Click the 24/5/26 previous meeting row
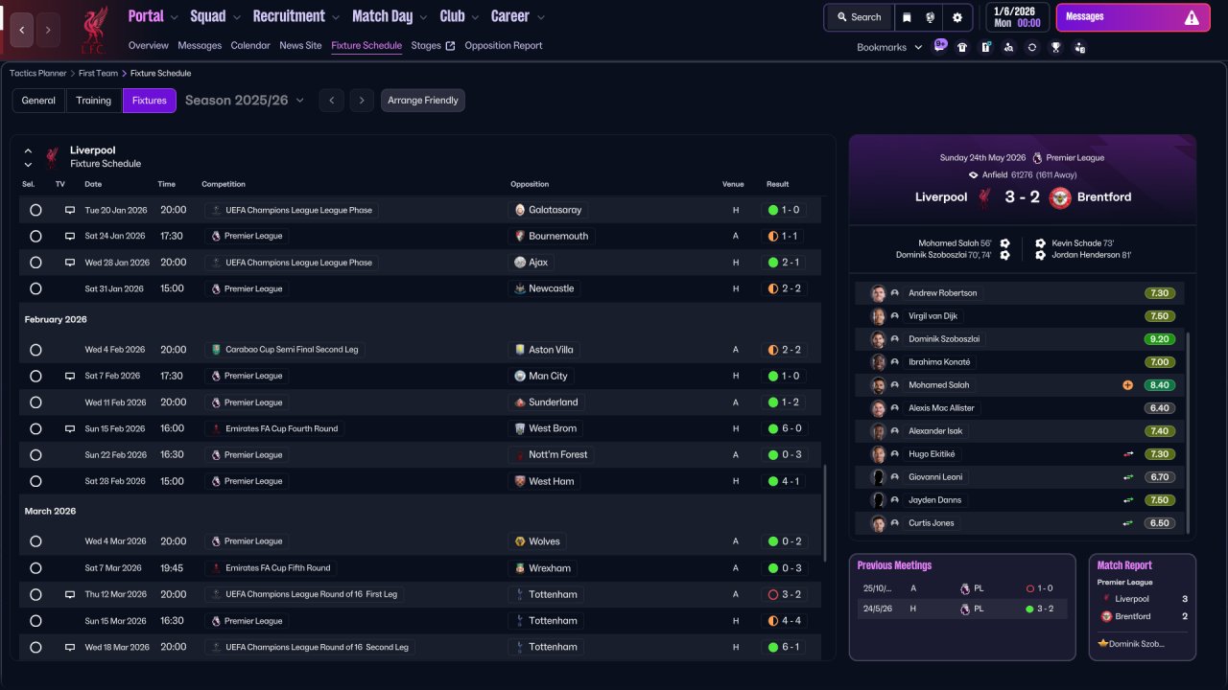 pyautogui.click(x=961, y=609)
